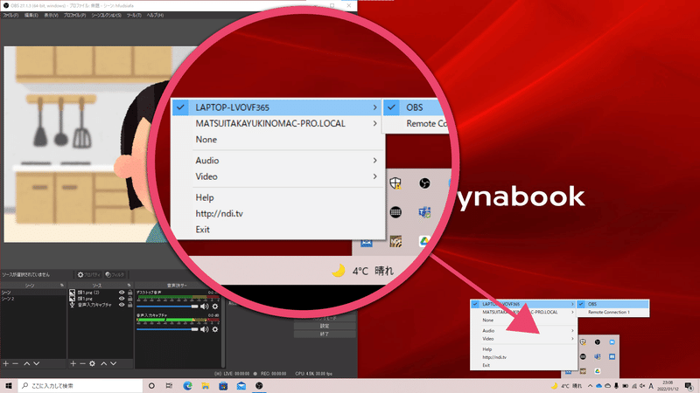Image resolution: width=700 pixels, height=393 pixels.
Task: Lock the 顔1.png (2) source
Action: pos(129,293)
